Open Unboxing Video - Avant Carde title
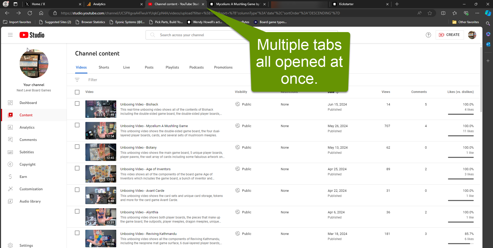 (142, 190)
